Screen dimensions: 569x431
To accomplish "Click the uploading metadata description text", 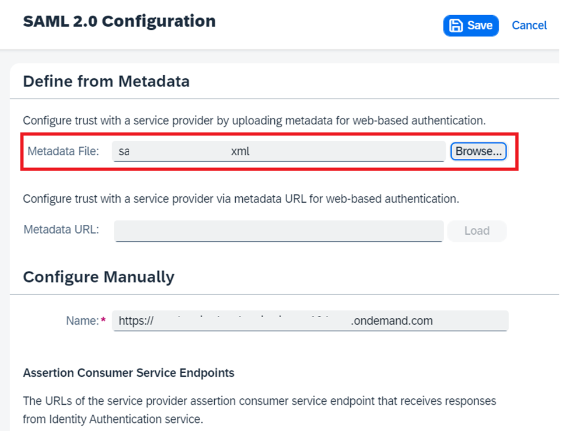I will [254, 120].
